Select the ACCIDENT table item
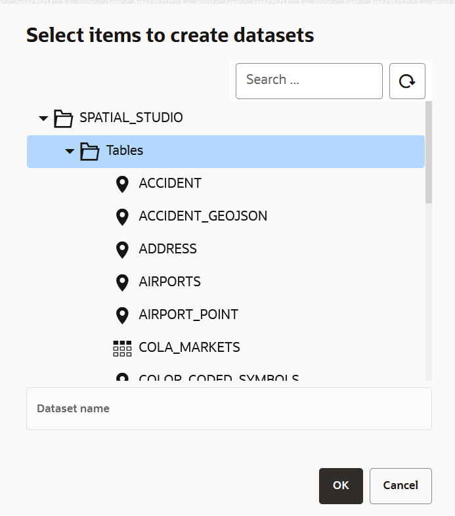 pos(170,183)
